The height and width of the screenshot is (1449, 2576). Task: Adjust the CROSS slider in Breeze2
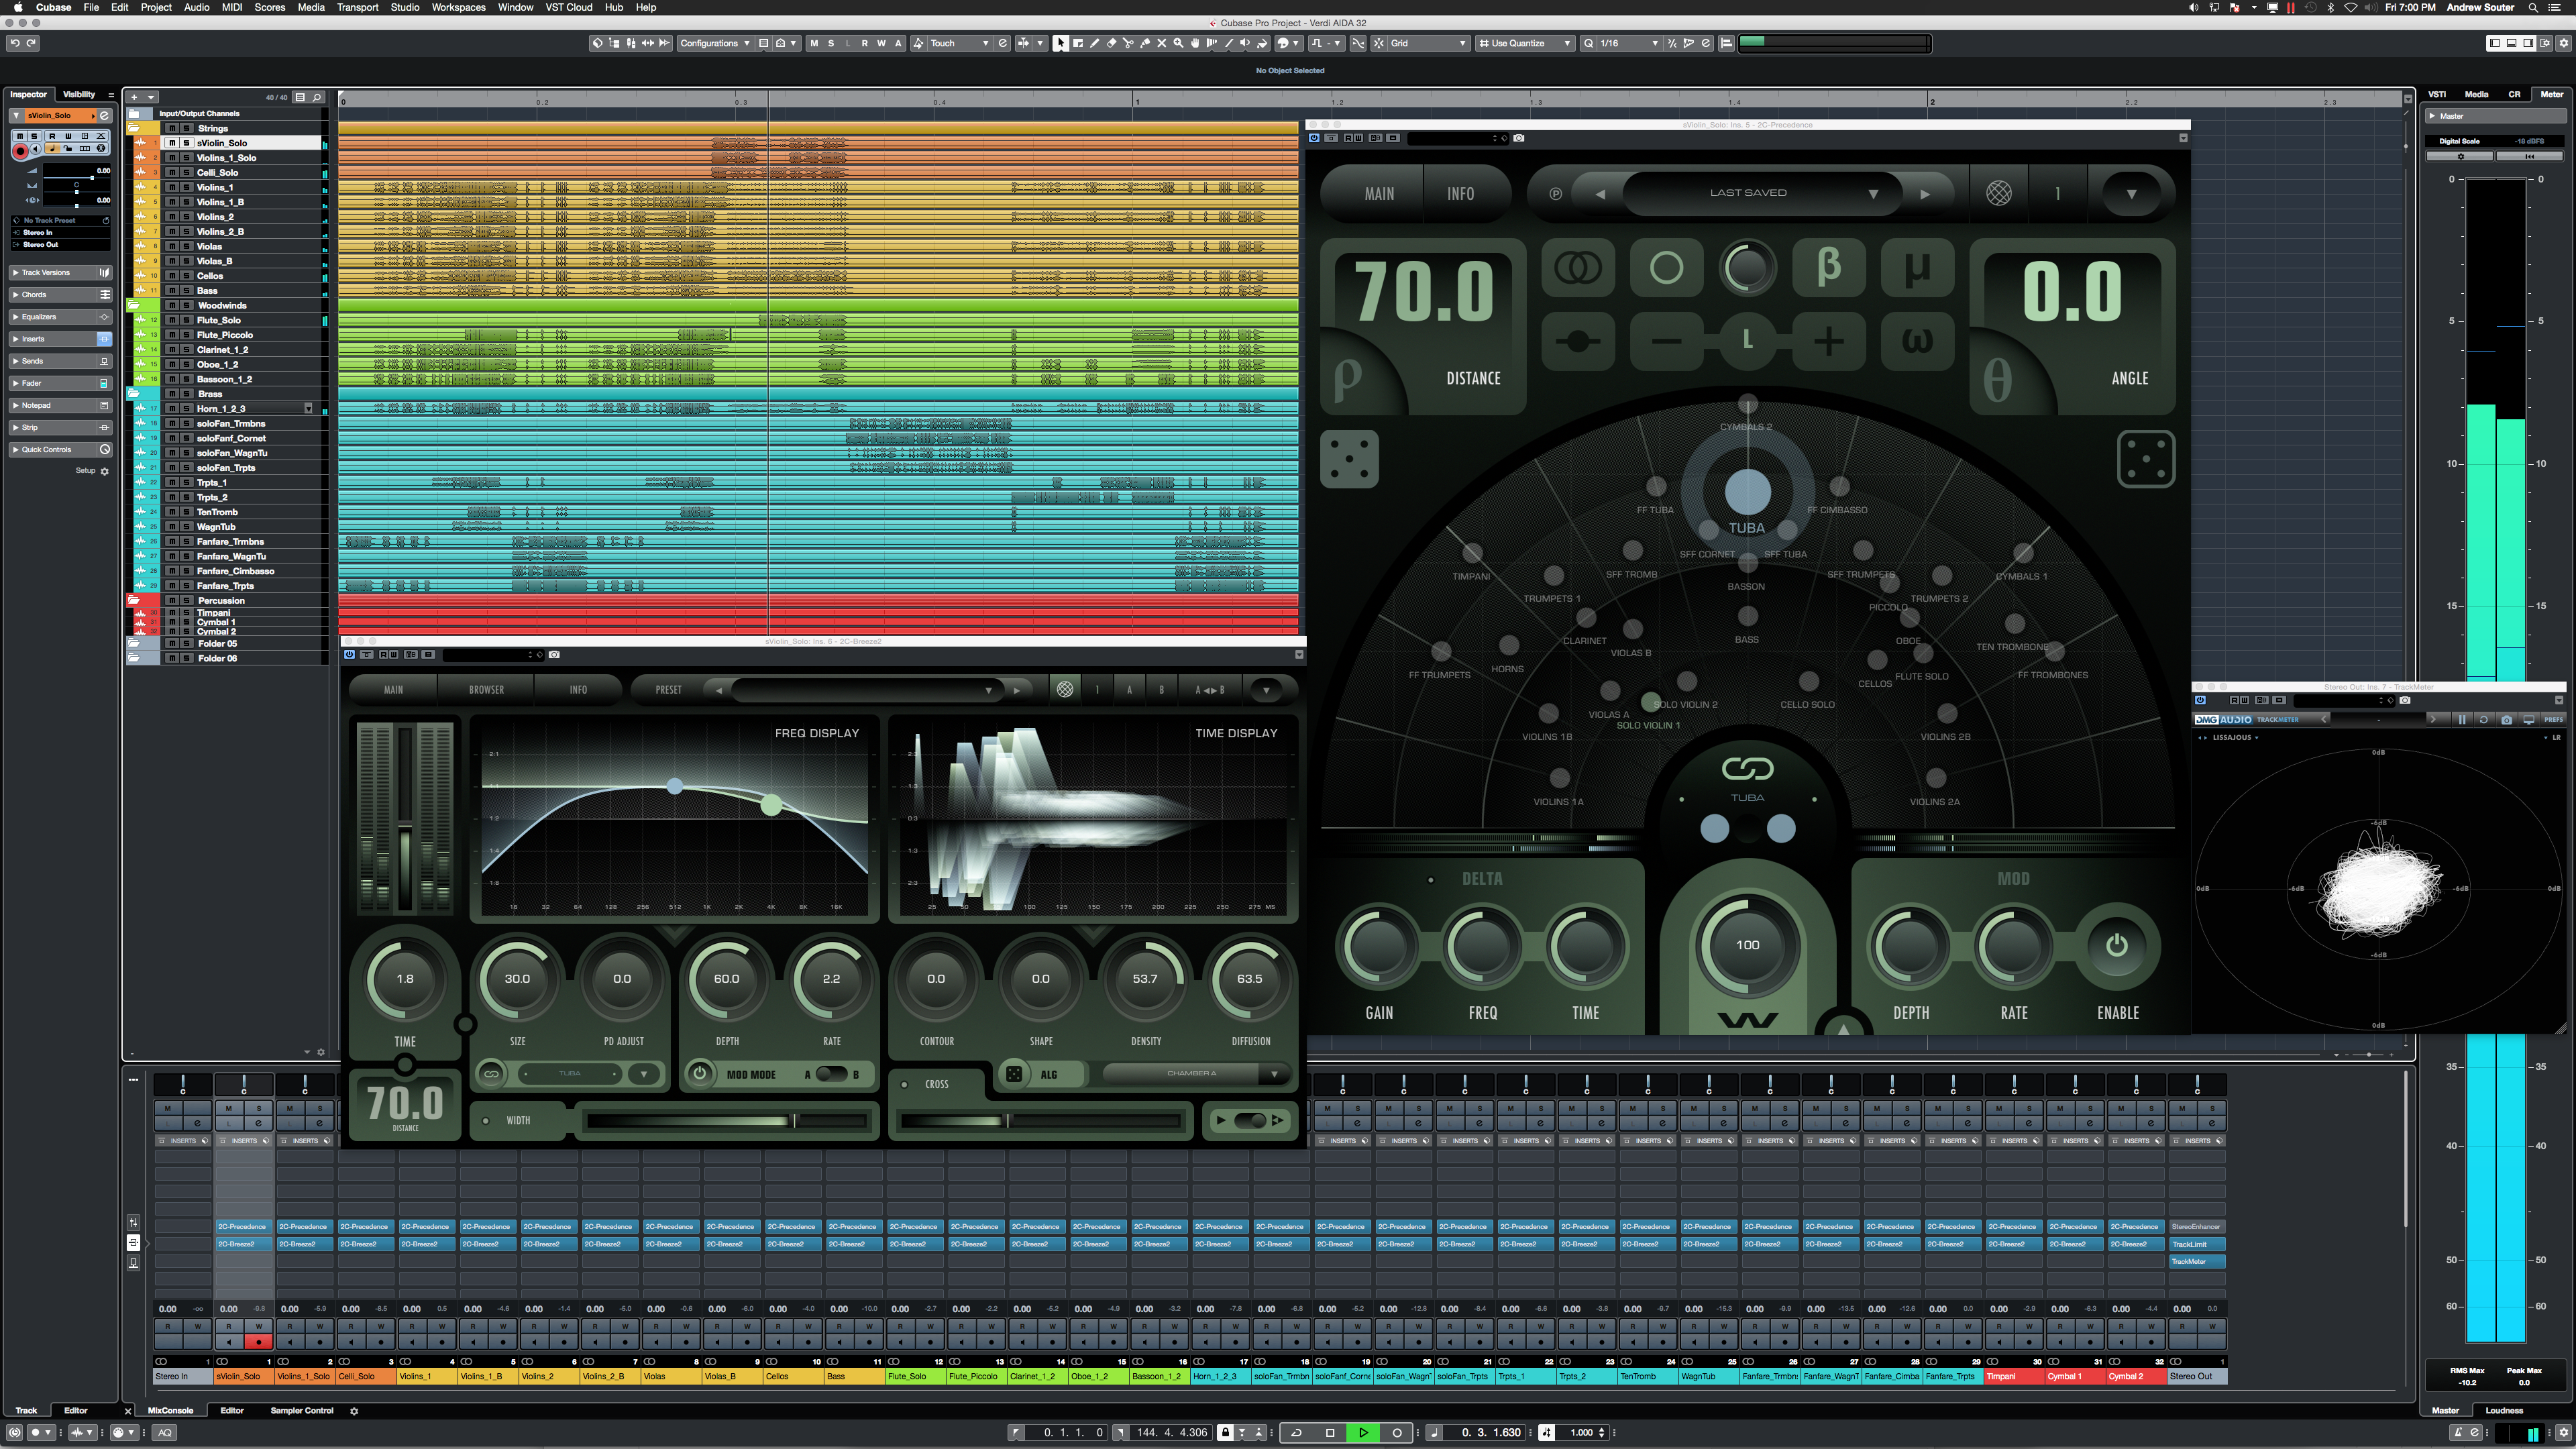(x=1040, y=1121)
